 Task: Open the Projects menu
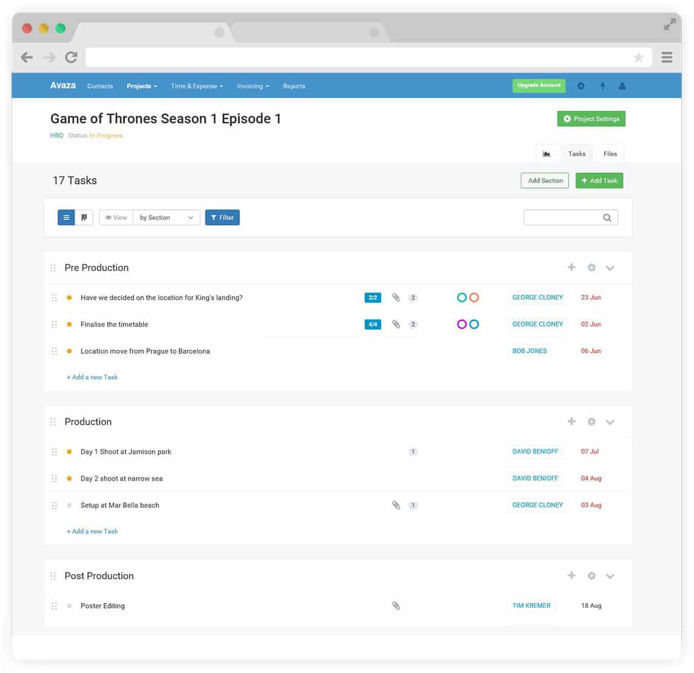[141, 86]
